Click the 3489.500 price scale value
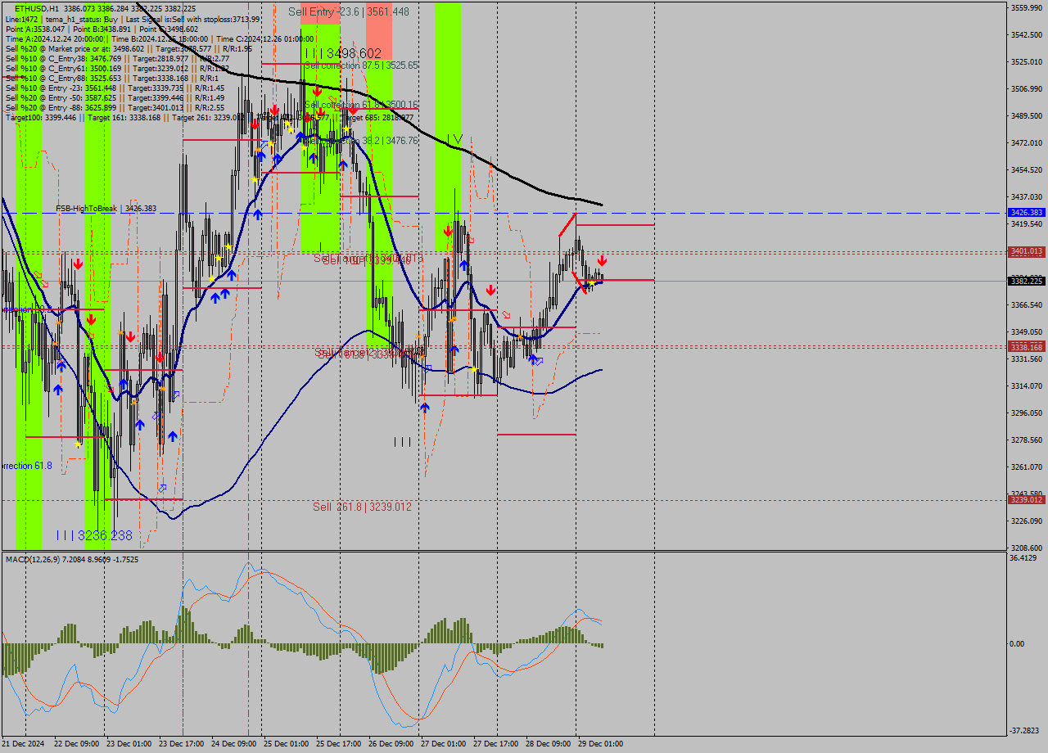This screenshot has width=1048, height=753. click(1026, 115)
